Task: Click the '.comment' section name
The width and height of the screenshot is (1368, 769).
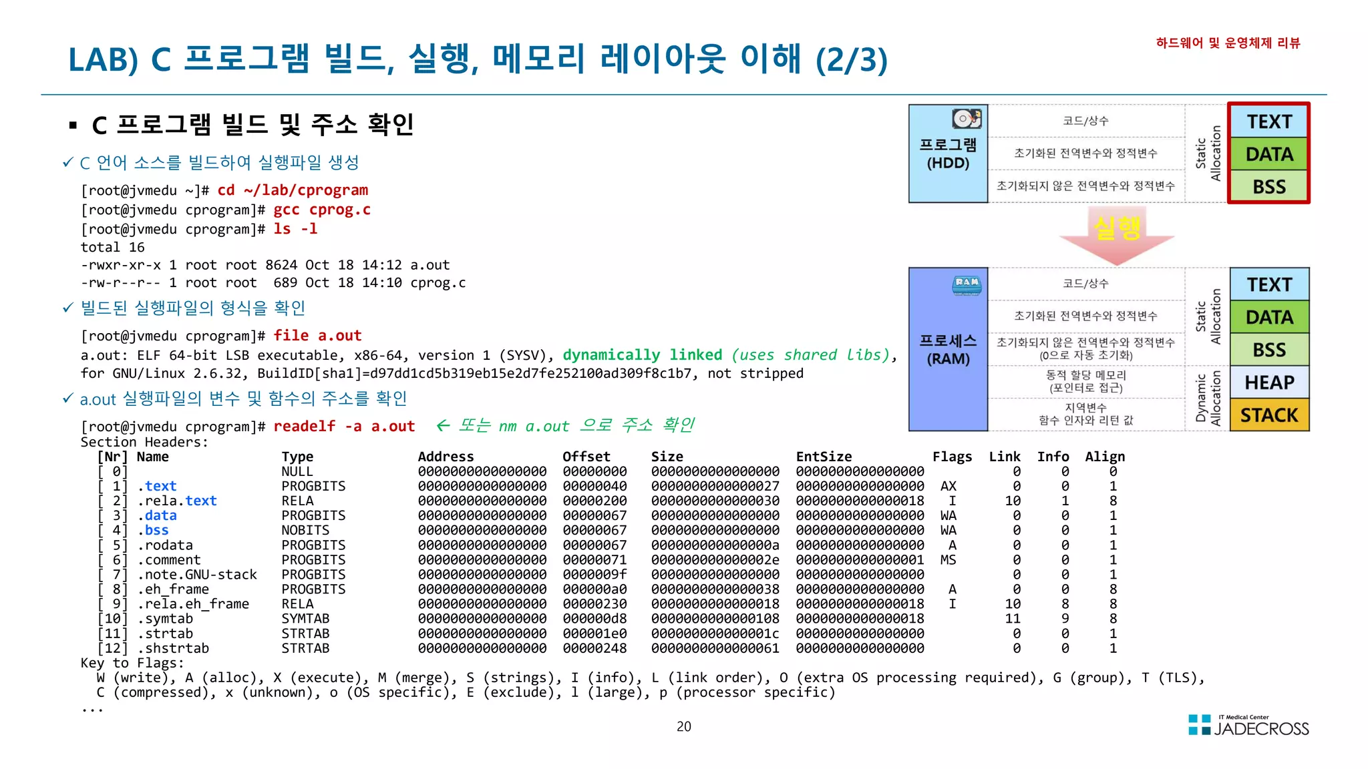Action: coord(169,559)
